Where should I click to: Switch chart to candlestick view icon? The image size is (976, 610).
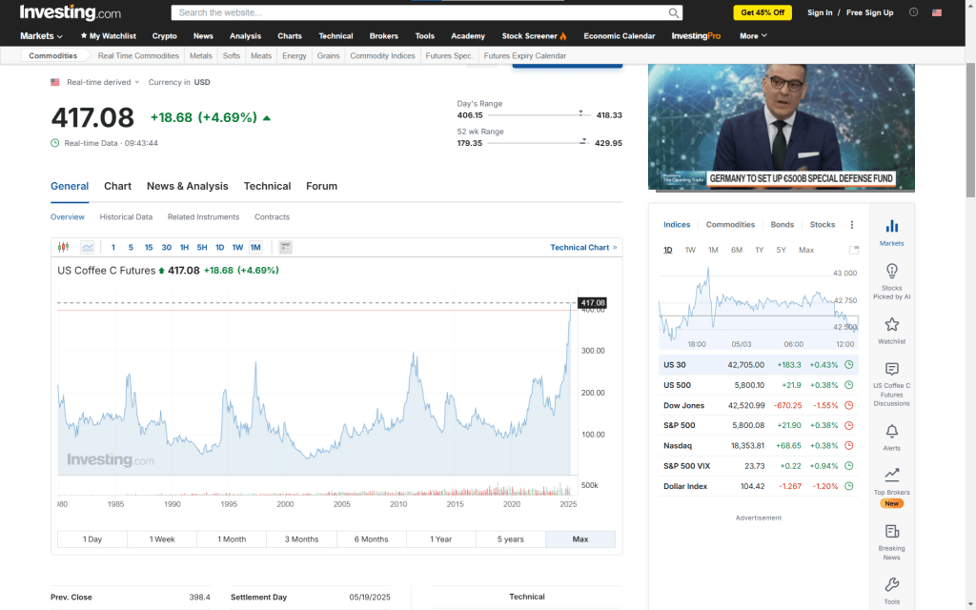(x=64, y=248)
